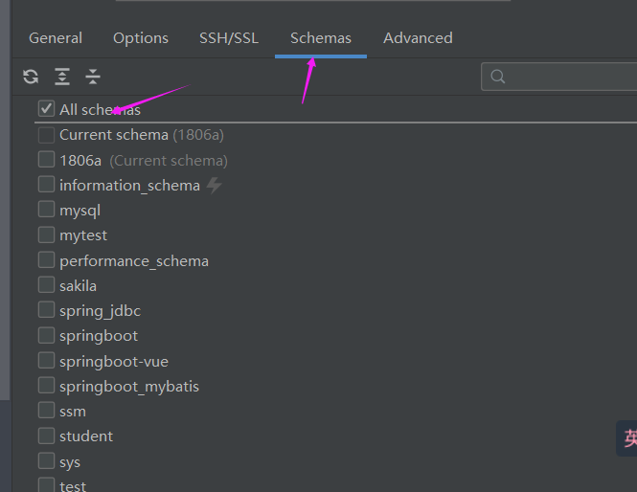
Task: Click the lightning icon beside information_schema
Action: (215, 186)
